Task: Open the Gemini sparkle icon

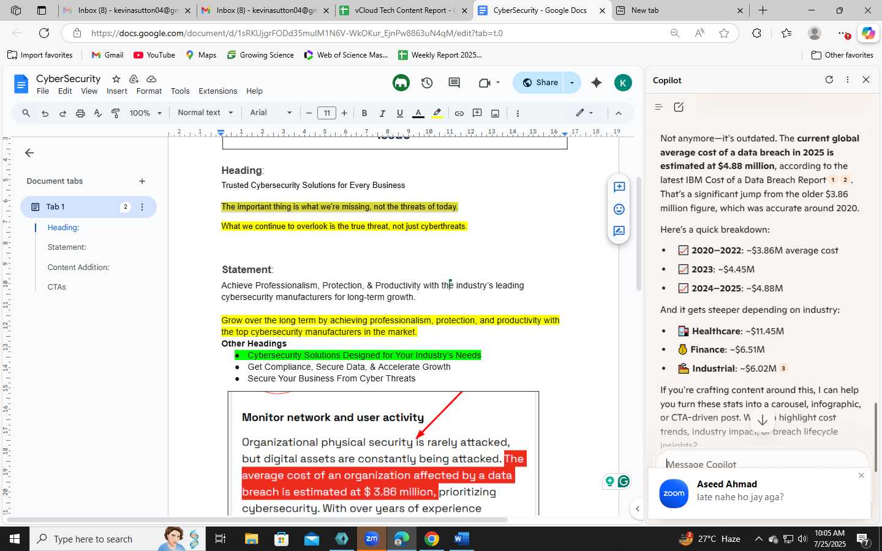Action: [597, 83]
